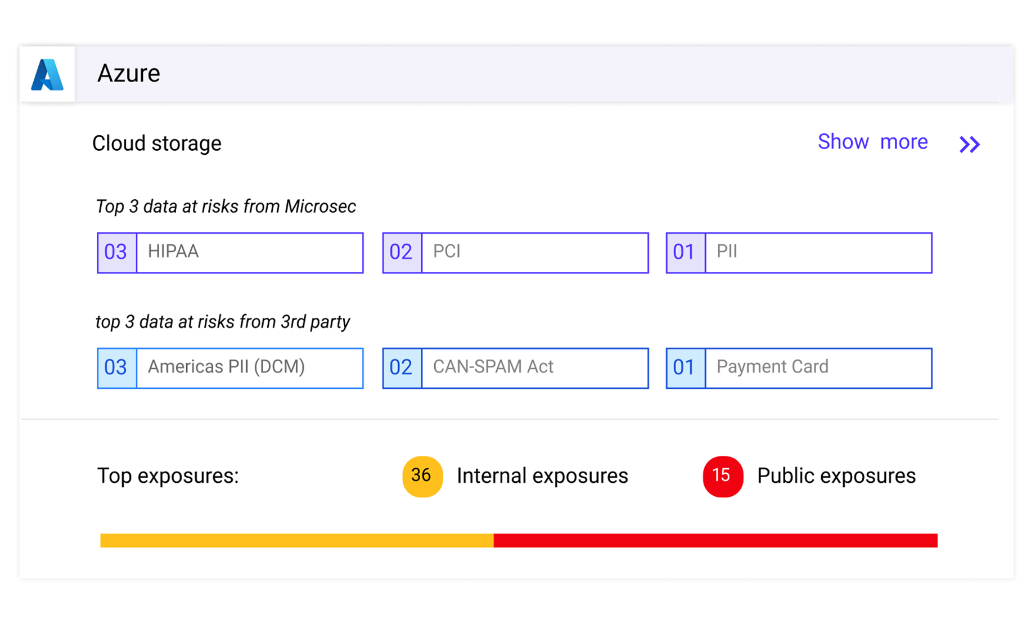Click the Cloud storage heading
1031x628 pixels.
pos(157,143)
